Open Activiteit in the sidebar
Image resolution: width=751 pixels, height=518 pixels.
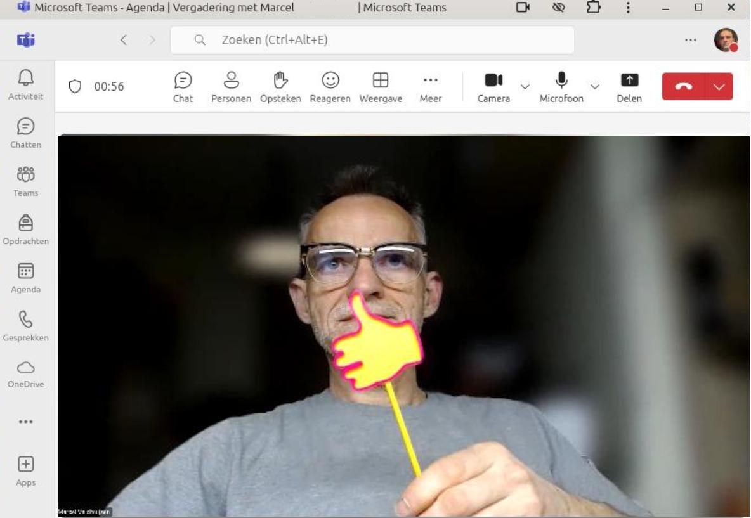click(x=26, y=84)
